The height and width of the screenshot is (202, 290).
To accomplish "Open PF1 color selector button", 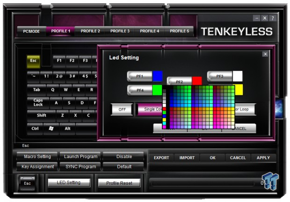I will (x=139, y=76).
